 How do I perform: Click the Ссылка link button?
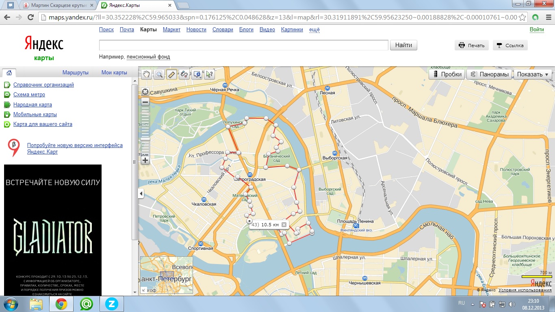pyautogui.click(x=510, y=45)
